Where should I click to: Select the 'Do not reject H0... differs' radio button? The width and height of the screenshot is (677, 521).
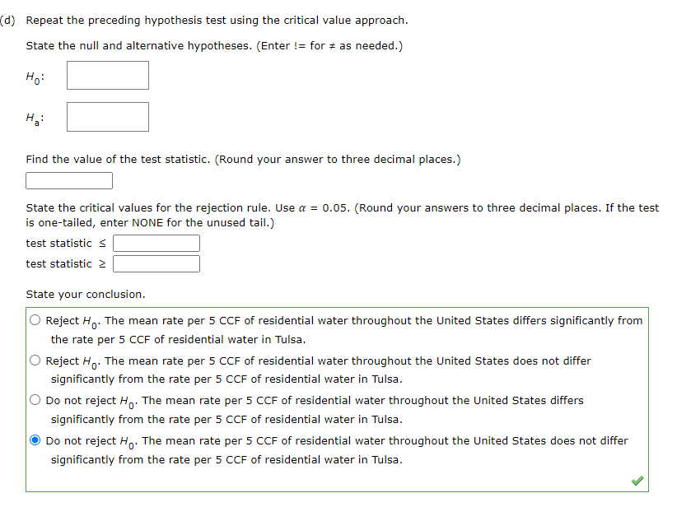35,400
